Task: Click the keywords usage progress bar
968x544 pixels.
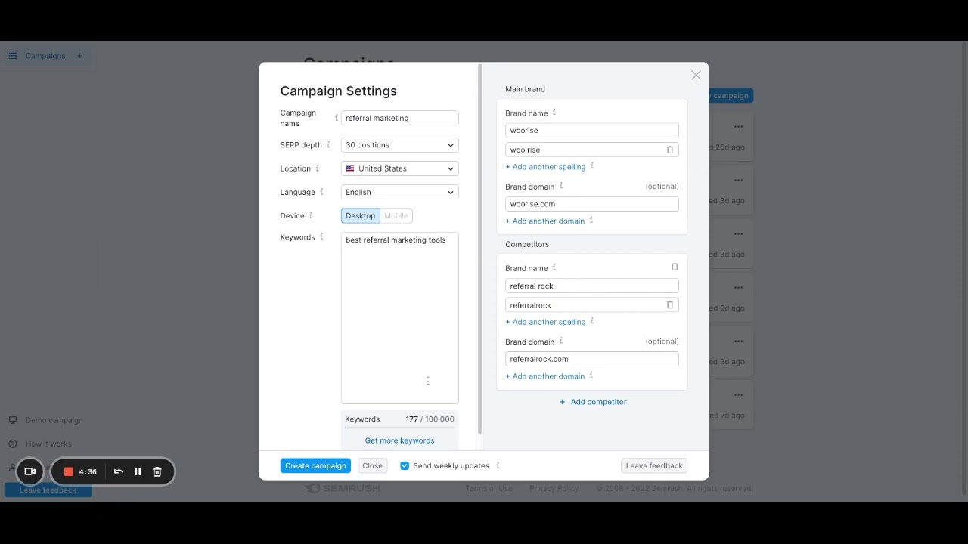Action: coord(399,428)
